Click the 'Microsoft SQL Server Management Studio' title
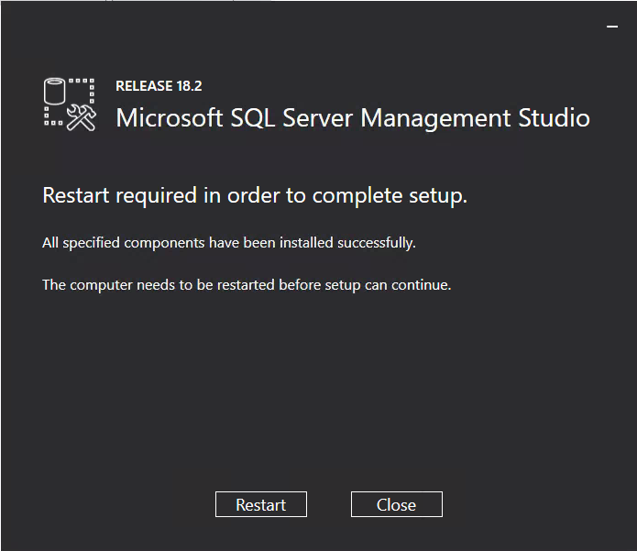Image resolution: width=637 pixels, height=551 pixels. coord(353,118)
